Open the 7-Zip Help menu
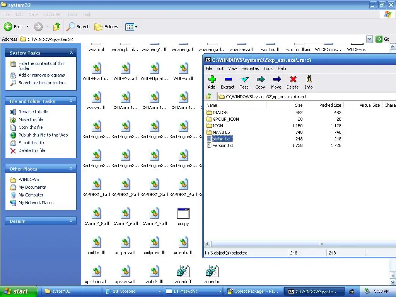 (x=282, y=68)
